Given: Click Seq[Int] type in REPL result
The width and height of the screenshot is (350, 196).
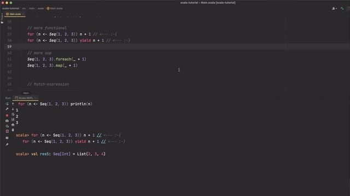Looking at the screenshot, I should 62,154.
